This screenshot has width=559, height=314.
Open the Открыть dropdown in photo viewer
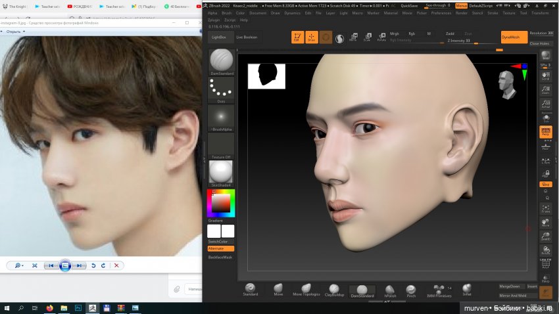[15, 32]
